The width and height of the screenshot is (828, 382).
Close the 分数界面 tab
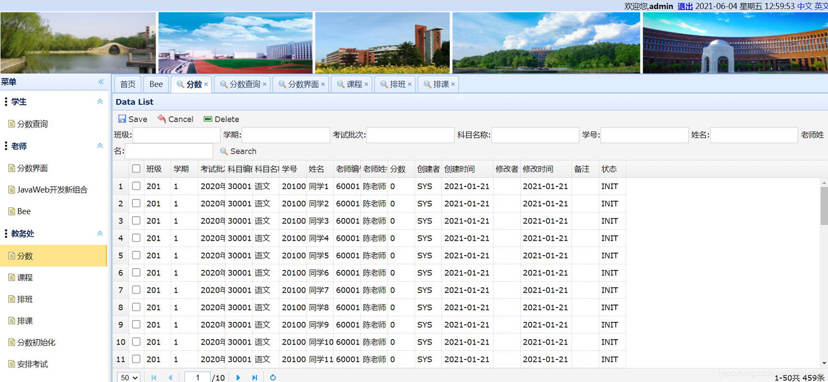tap(323, 84)
